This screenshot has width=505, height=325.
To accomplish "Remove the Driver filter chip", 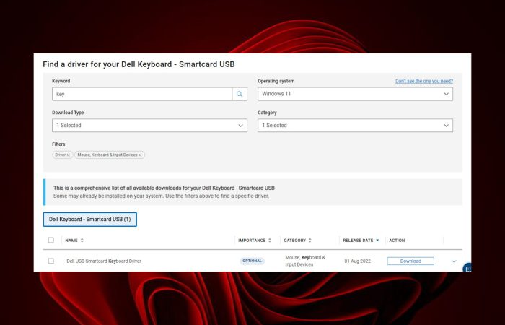I will click(x=69, y=155).
